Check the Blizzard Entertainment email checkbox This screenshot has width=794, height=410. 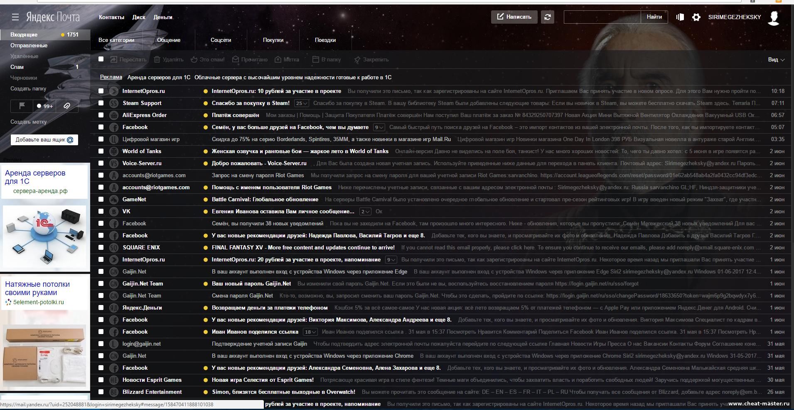(101, 392)
